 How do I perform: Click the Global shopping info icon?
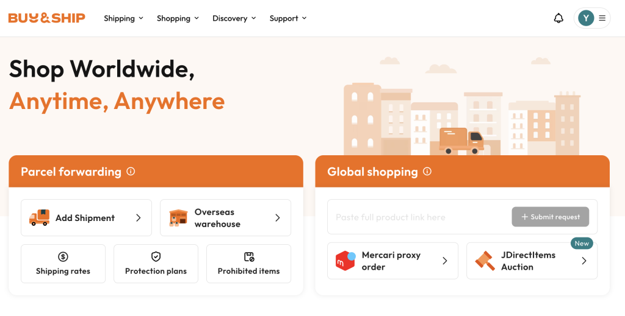coord(427,172)
